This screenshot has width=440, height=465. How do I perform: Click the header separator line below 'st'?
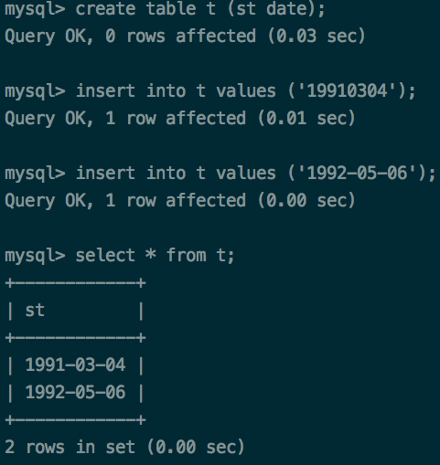click(75, 338)
